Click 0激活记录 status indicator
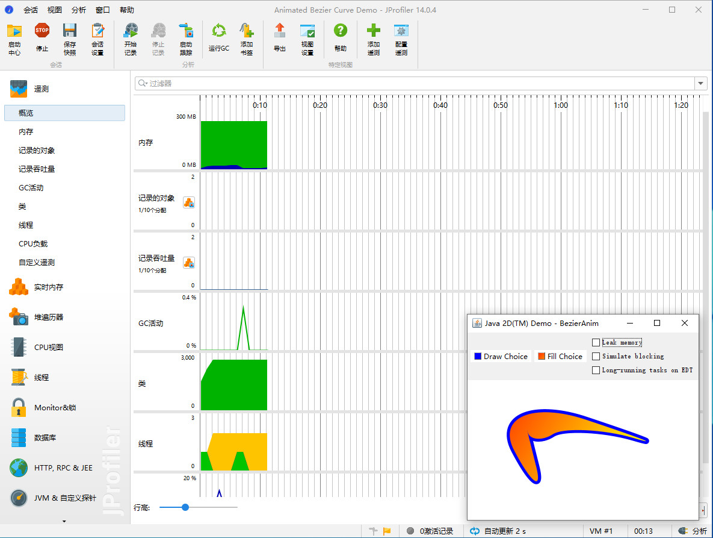 430,531
